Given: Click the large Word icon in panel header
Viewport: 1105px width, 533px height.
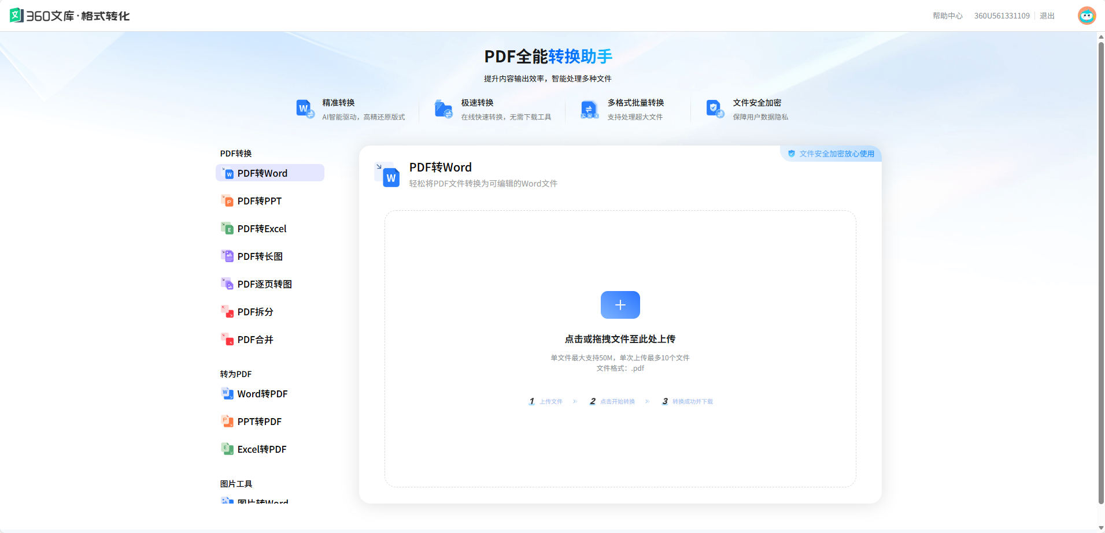Looking at the screenshot, I should pyautogui.click(x=387, y=174).
